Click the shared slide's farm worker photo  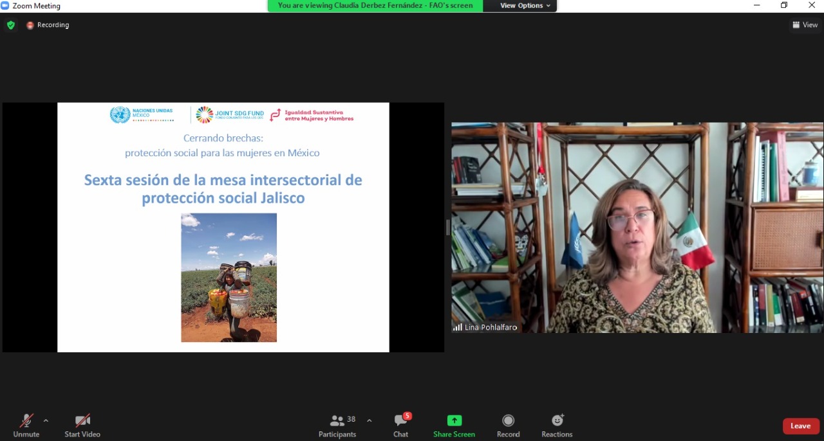click(229, 277)
